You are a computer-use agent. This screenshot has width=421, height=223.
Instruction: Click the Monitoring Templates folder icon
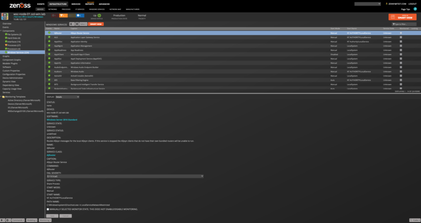pyautogui.click(x=4, y=97)
